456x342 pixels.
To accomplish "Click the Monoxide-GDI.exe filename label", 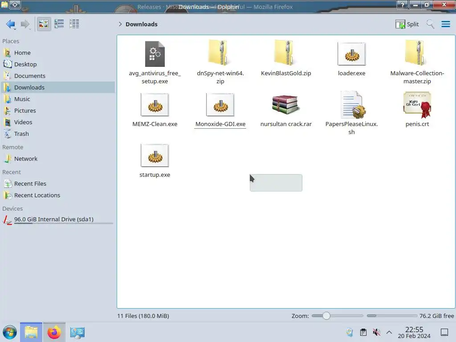I will click(x=220, y=124).
